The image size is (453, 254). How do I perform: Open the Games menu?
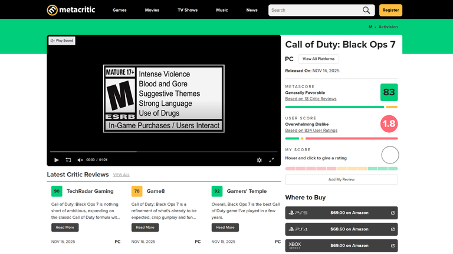[x=119, y=10]
